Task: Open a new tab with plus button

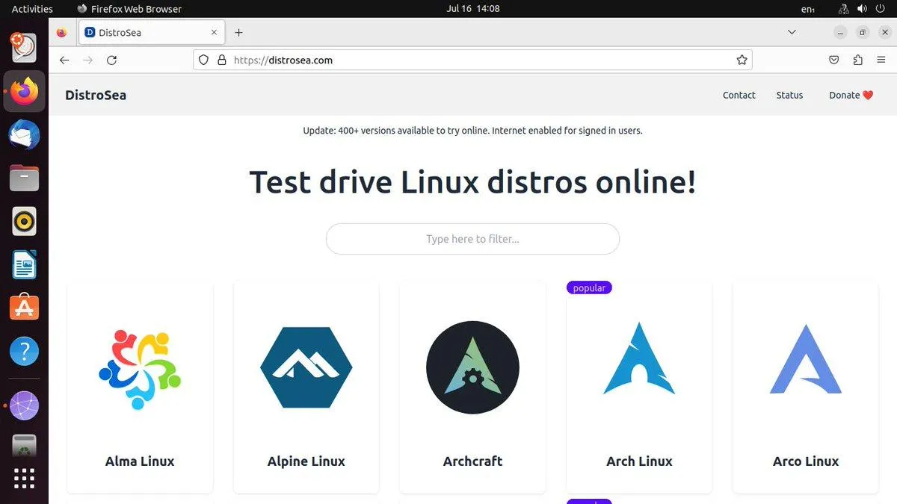Action: [238, 32]
